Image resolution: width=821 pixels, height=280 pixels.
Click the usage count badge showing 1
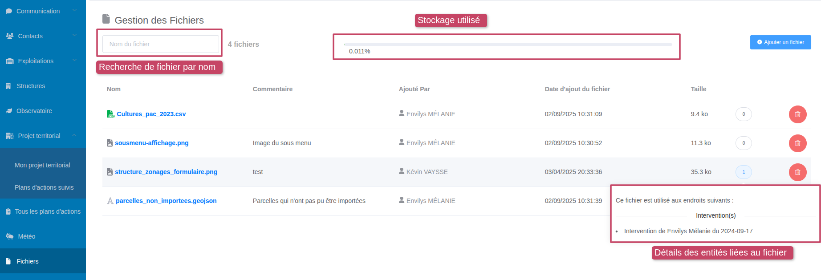pyautogui.click(x=743, y=172)
